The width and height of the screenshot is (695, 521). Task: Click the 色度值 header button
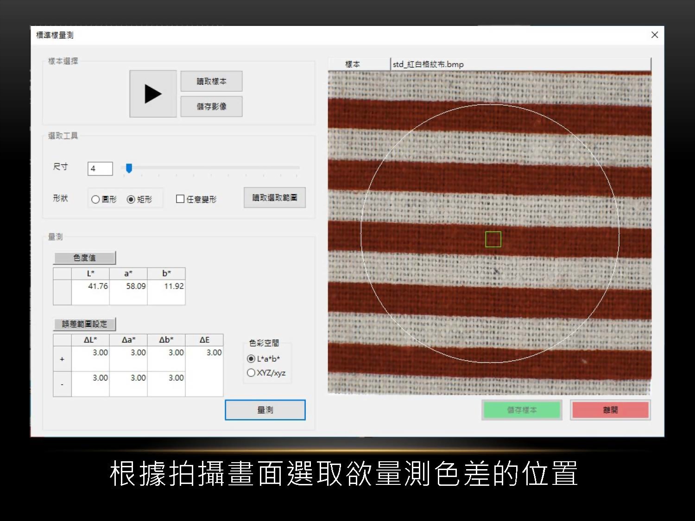[x=84, y=257]
